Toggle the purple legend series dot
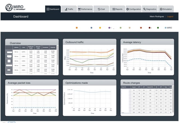Screen dimensions: 179x123 coord(109,28)
